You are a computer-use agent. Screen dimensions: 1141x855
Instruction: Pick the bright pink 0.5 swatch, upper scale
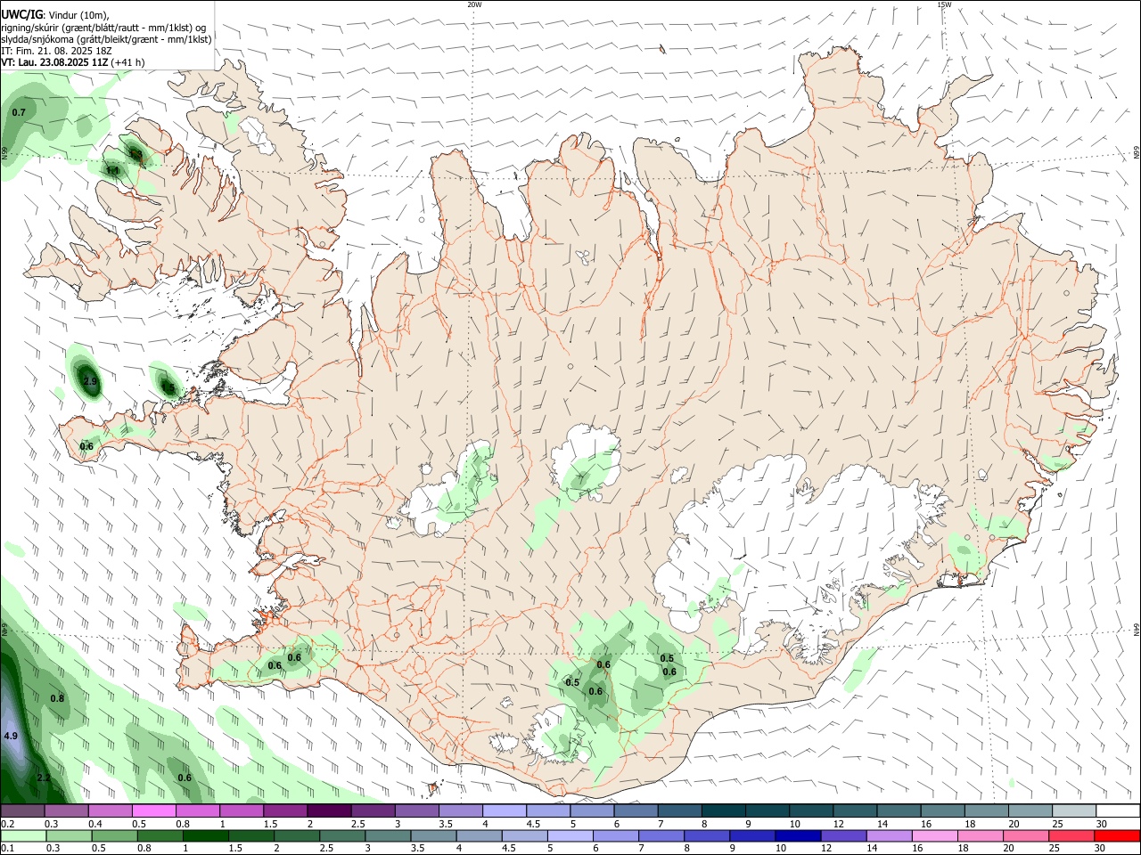(x=153, y=810)
